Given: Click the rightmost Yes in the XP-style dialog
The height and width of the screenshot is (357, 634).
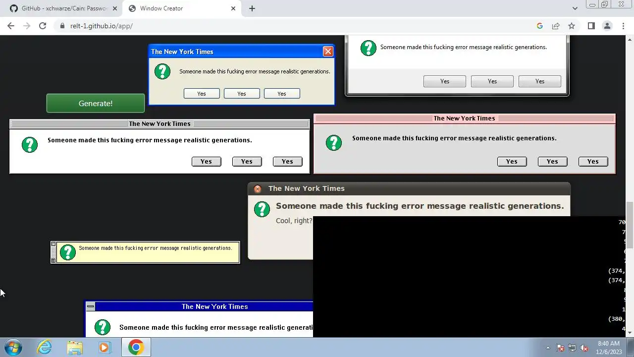Looking at the screenshot, I should click(x=282, y=94).
